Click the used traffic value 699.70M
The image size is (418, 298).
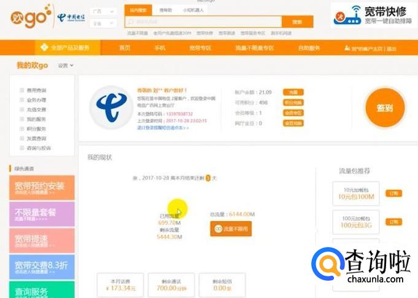(x=169, y=223)
